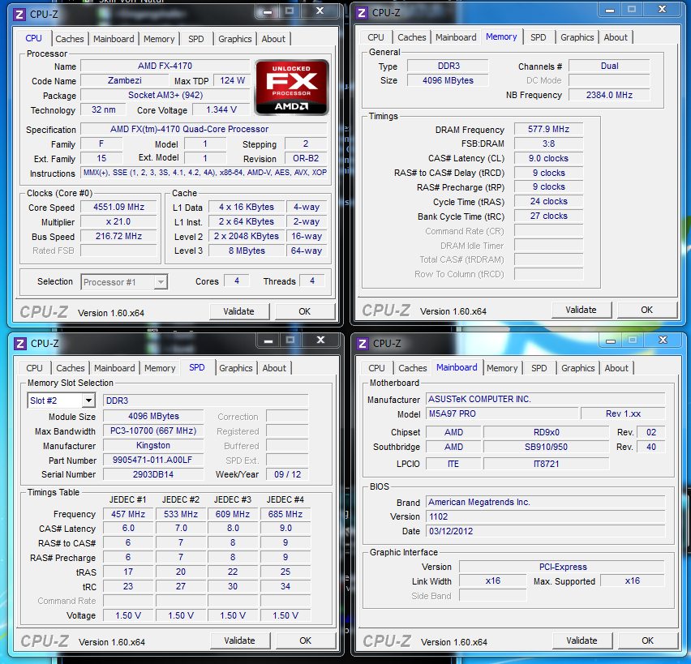Click the Southbridge model SB910/950
691x664 pixels.
(x=546, y=447)
